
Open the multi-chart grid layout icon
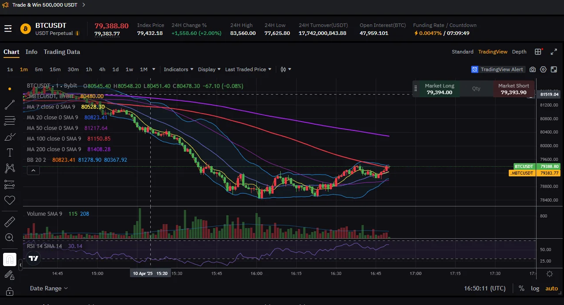(538, 52)
